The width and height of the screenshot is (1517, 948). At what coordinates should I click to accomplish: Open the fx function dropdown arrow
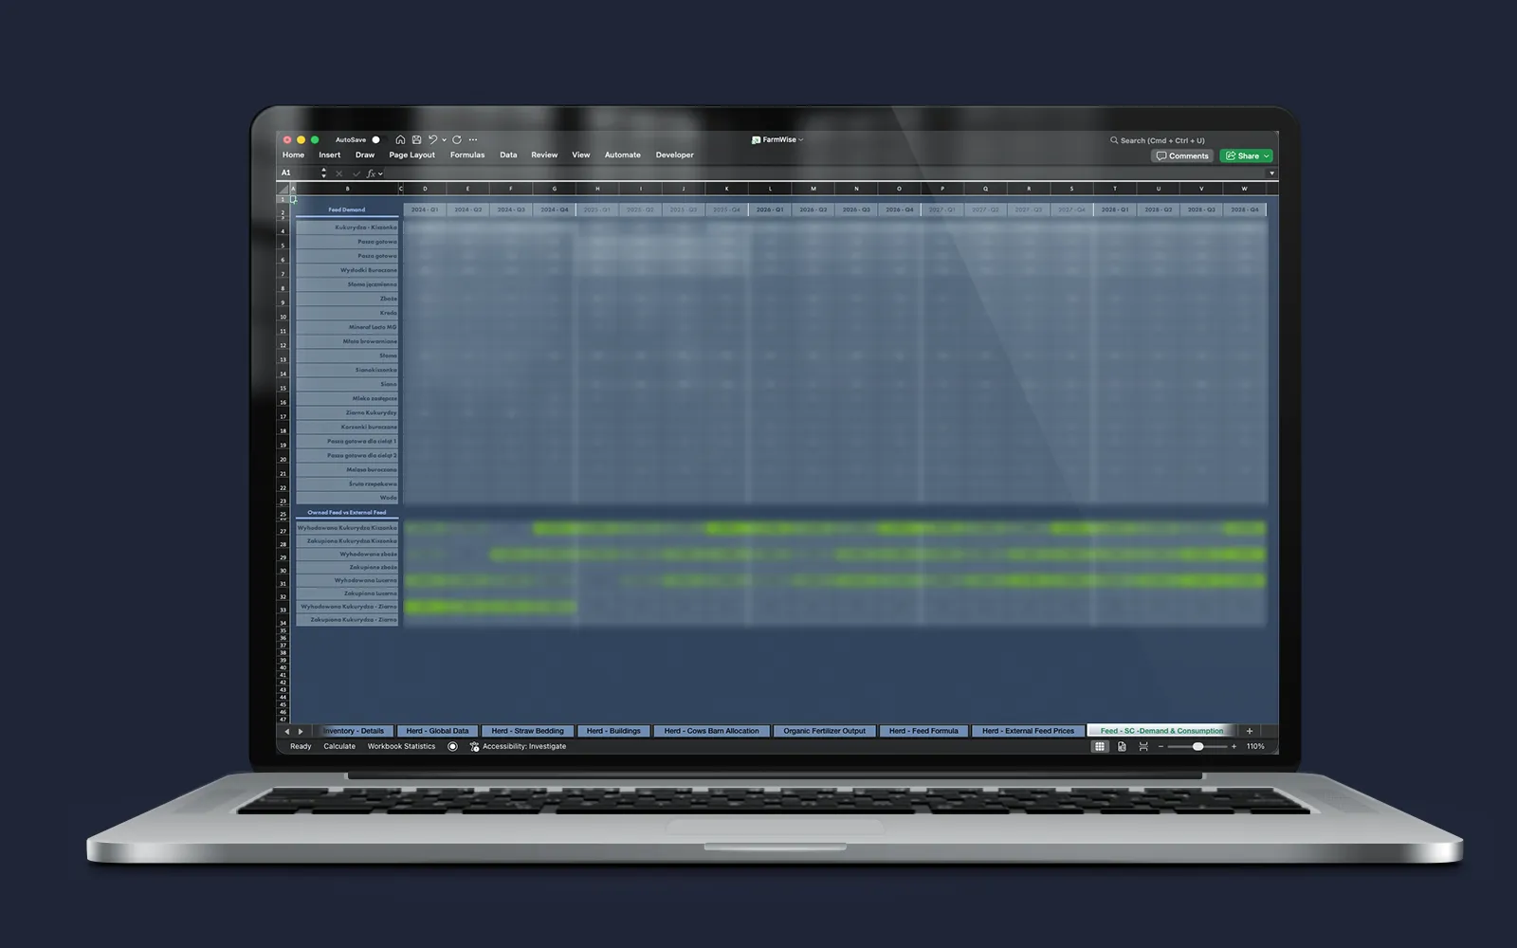[x=381, y=173]
